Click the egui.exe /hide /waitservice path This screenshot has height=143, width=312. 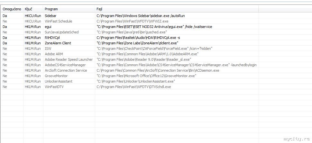tap(154, 27)
